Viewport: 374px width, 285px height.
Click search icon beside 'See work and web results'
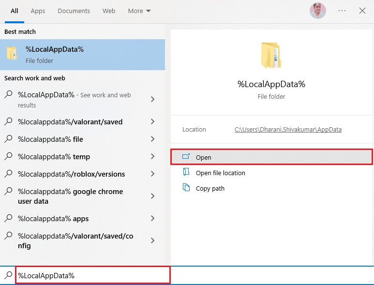8,94
